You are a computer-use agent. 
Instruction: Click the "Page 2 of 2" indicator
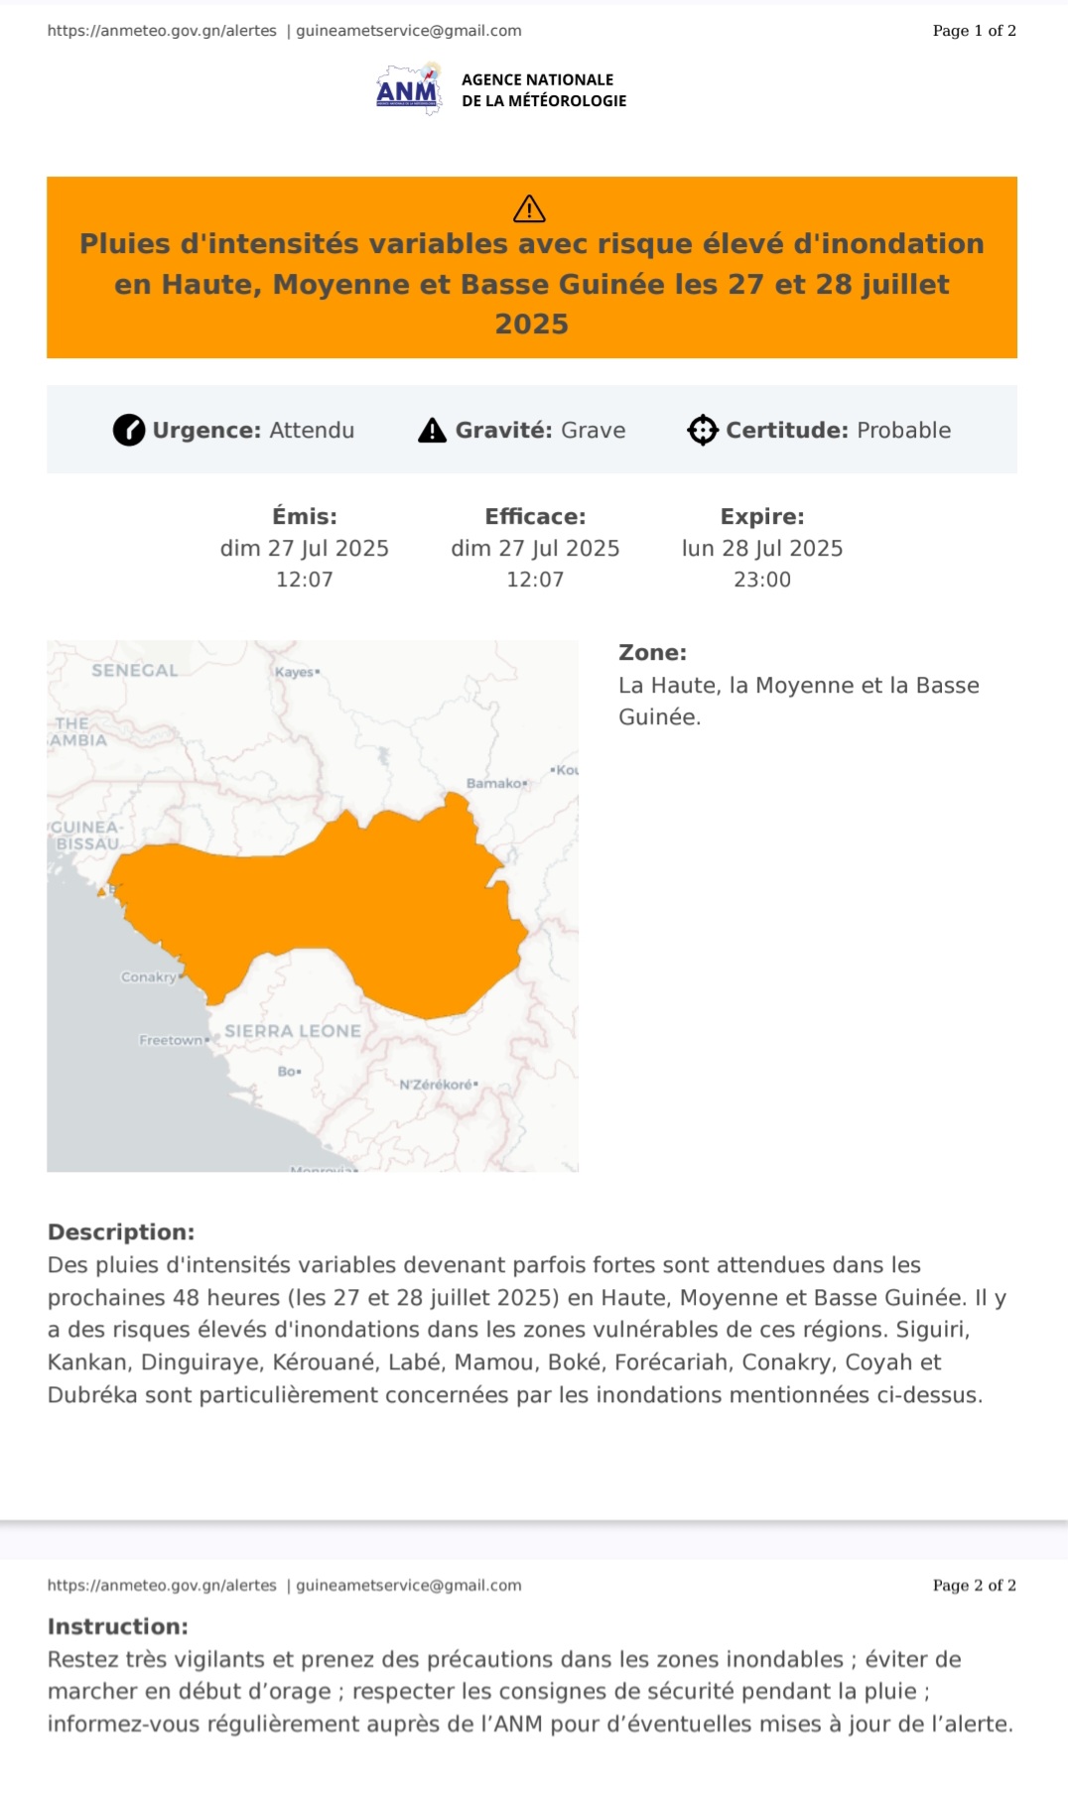pos(974,1586)
